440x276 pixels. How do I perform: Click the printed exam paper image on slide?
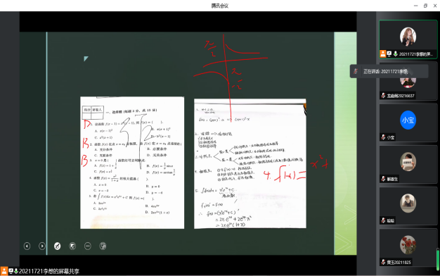point(132,163)
